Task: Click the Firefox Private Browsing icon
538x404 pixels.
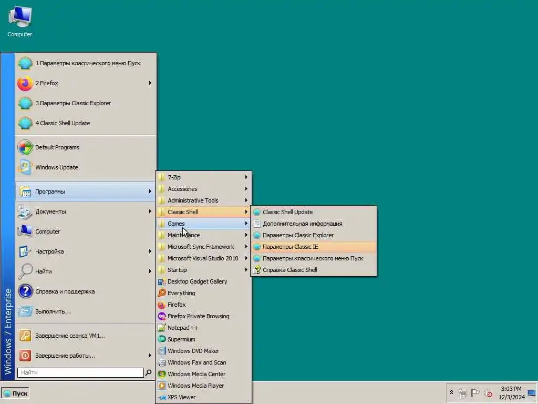Action: [x=162, y=316]
